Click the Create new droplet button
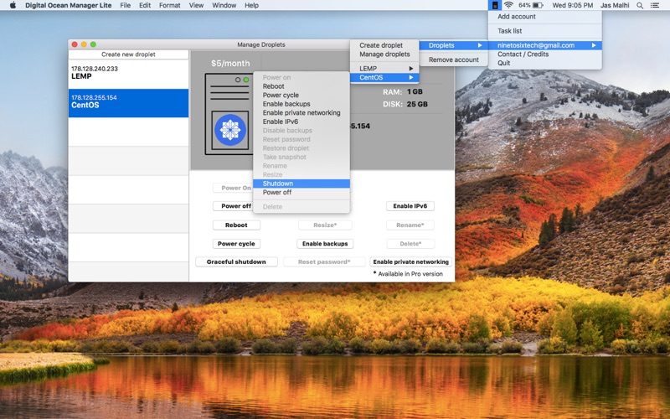Screen dimensions: 670x419 click(128, 54)
